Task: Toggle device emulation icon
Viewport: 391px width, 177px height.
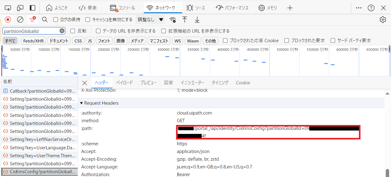Action: pos(20,8)
